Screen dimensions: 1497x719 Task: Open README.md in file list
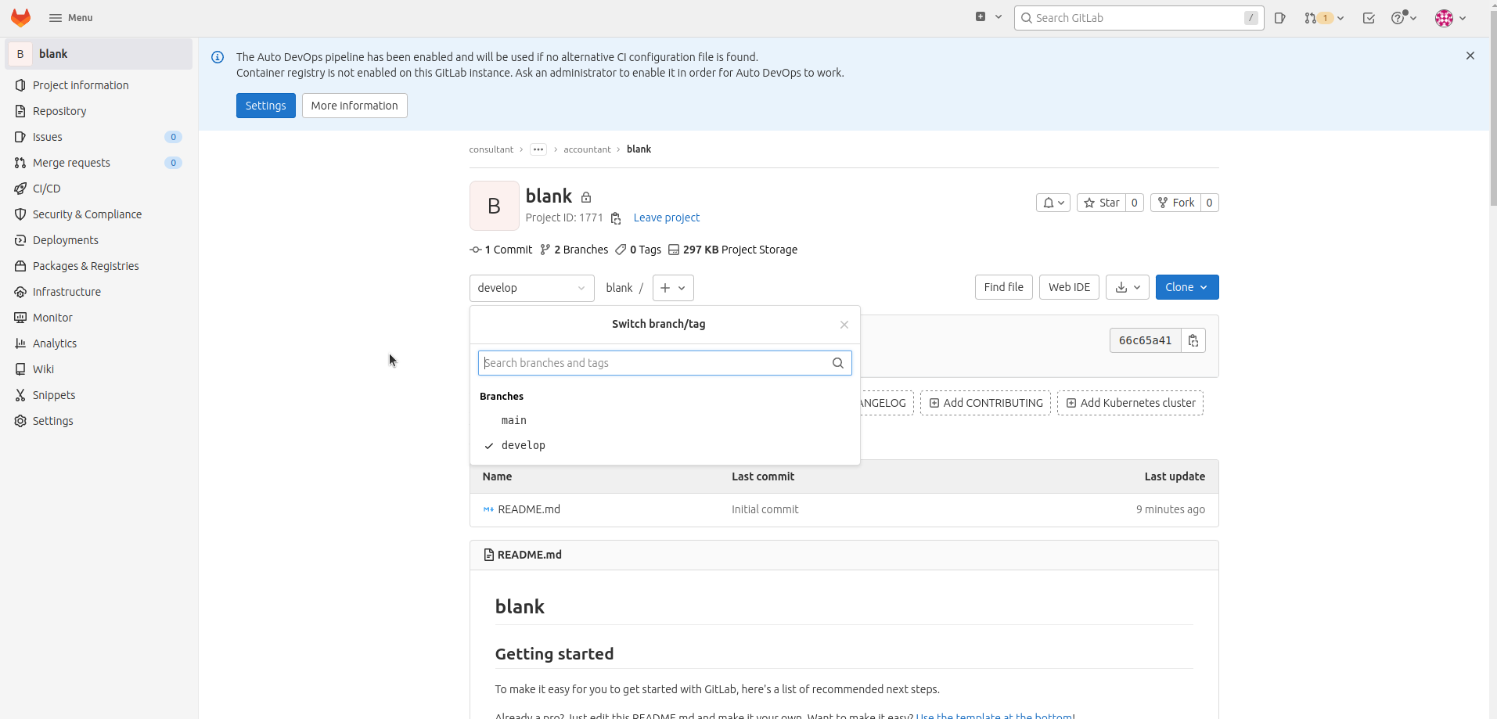[529, 509]
